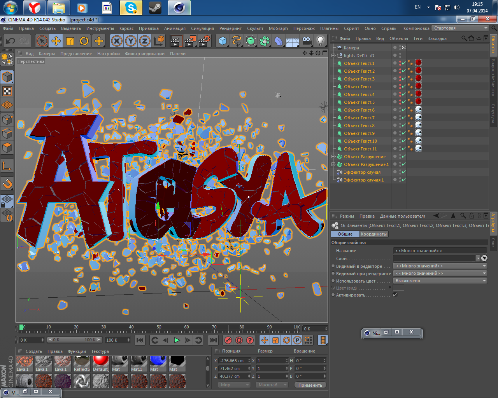Viewport: 498px width, 398px height.
Task: Go to start of animation
Action: [x=140, y=340]
